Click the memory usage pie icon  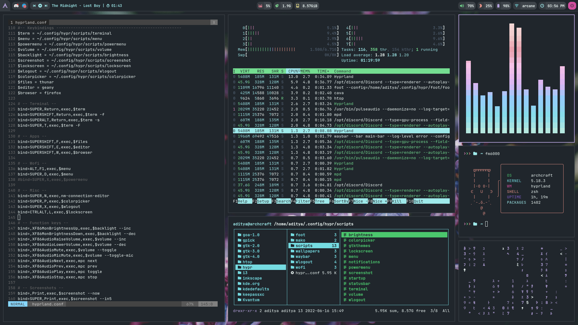(277, 6)
